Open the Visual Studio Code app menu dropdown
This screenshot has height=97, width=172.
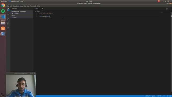point(17,1)
